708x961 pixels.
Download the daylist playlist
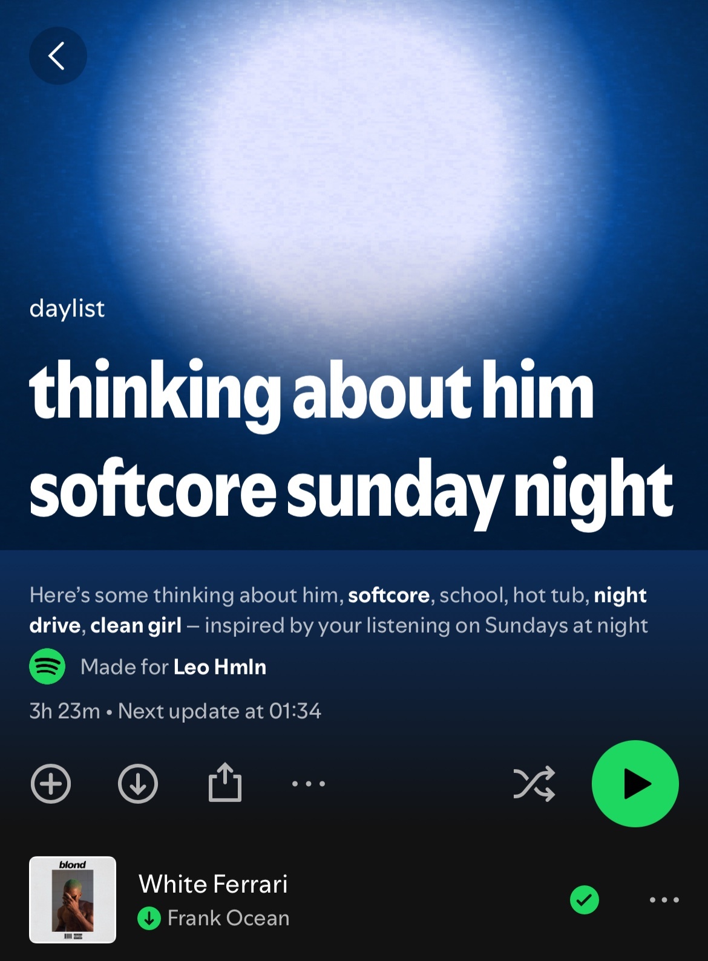137,783
